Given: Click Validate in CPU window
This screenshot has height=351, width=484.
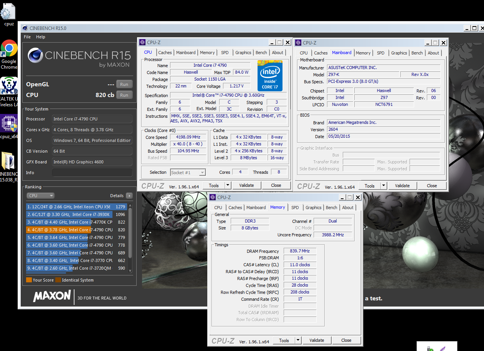Looking at the screenshot, I should coord(246,185).
